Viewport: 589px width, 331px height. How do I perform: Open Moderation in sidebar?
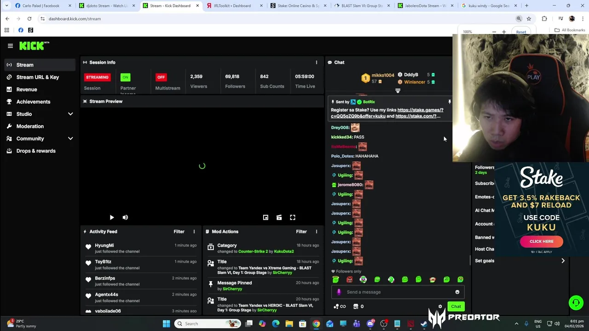pyautogui.click(x=30, y=126)
